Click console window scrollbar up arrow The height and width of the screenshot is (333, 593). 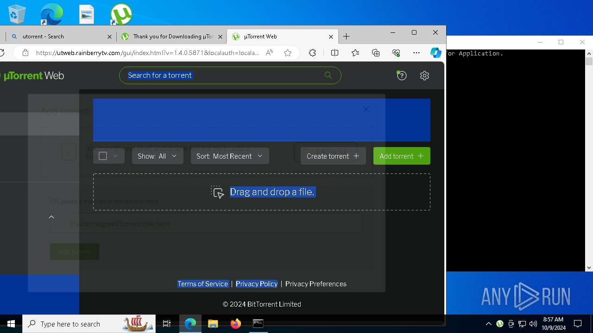pos(589,53)
